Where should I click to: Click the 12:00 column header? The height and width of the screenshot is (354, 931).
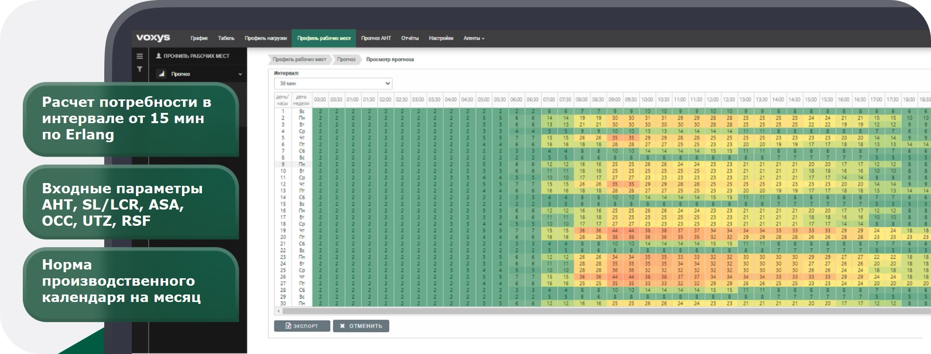(x=713, y=99)
